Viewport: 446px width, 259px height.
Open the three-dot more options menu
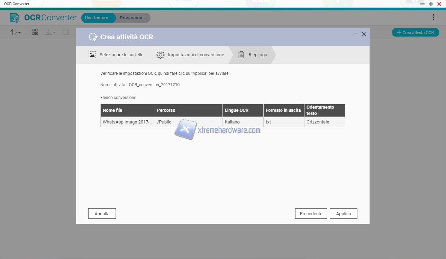pyautogui.click(x=434, y=18)
